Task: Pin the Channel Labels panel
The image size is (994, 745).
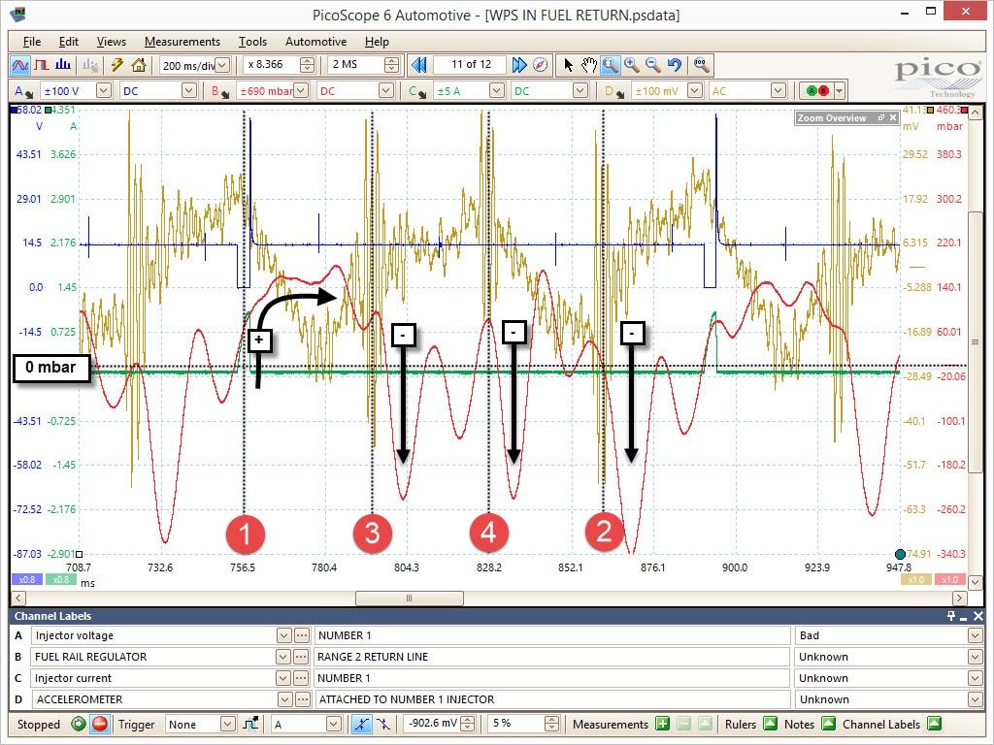Action: (x=951, y=616)
